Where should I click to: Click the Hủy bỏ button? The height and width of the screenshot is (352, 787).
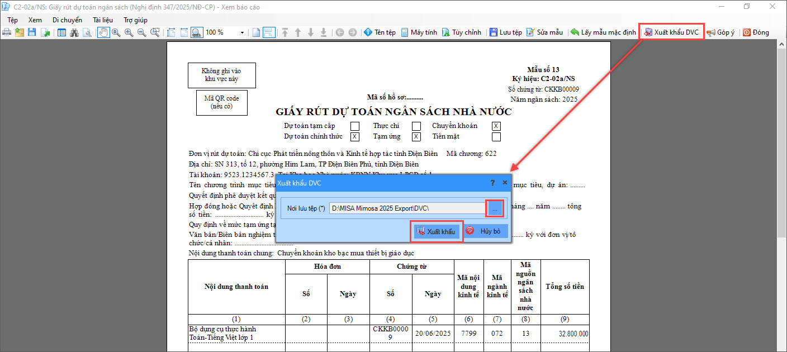[x=485, y=231]
